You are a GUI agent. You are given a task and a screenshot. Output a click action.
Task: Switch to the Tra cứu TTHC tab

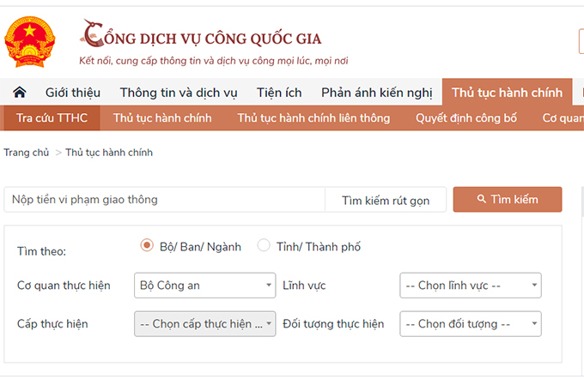click(x=52, y=118)
